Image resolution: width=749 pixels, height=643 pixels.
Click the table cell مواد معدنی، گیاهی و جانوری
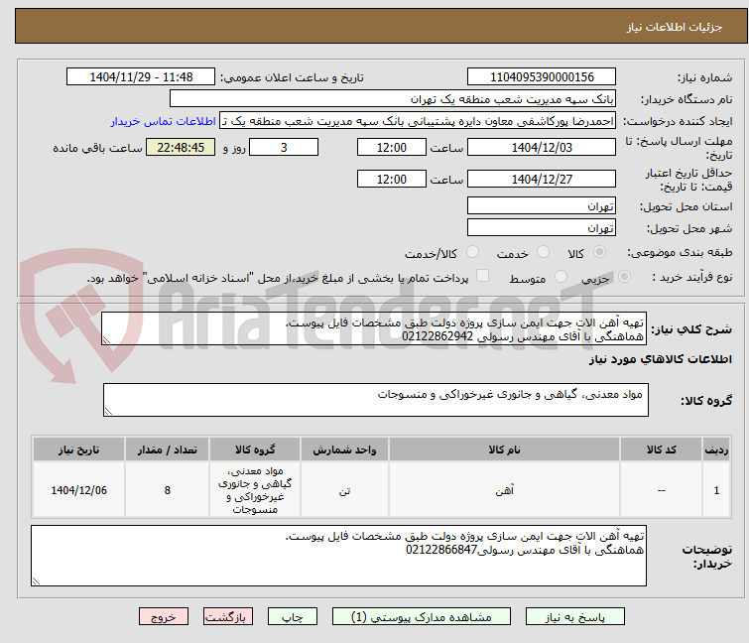pyautogui.click(x=255, y=490)
